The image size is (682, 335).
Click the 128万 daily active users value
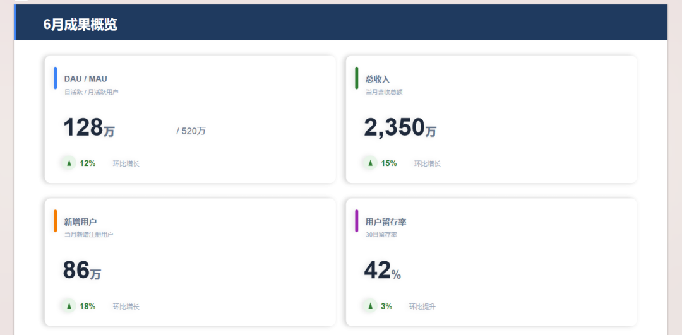pos(89,127)
